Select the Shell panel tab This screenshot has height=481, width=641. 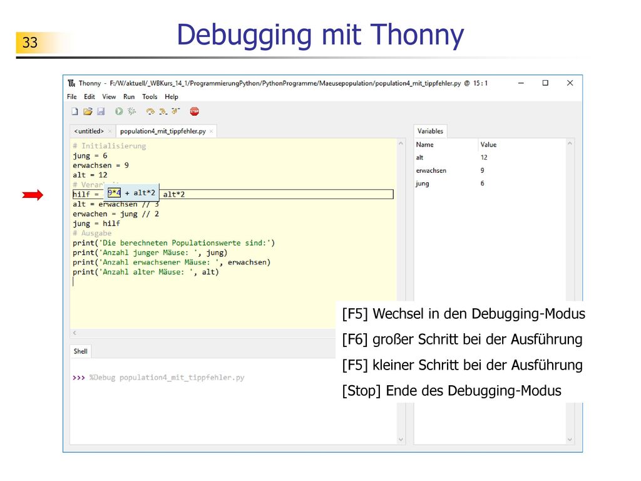point(81,351)
